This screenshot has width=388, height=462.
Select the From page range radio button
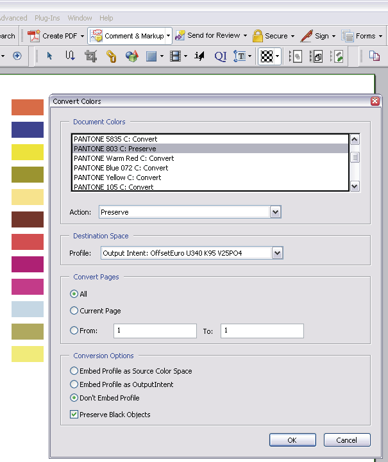pos(74,330)
